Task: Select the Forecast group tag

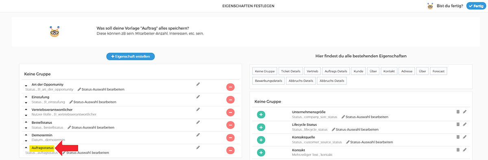Action: [x=438, y=71]
